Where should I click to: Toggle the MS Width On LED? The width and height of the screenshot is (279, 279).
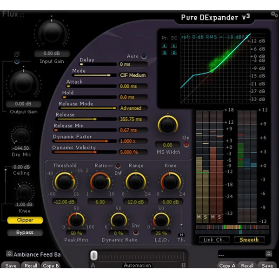pos(186,145)
